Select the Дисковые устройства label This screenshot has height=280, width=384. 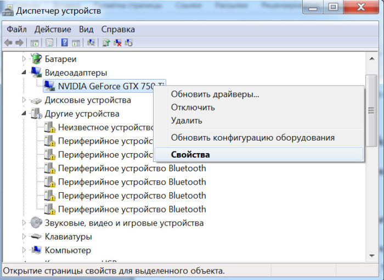tap(88, 100)
